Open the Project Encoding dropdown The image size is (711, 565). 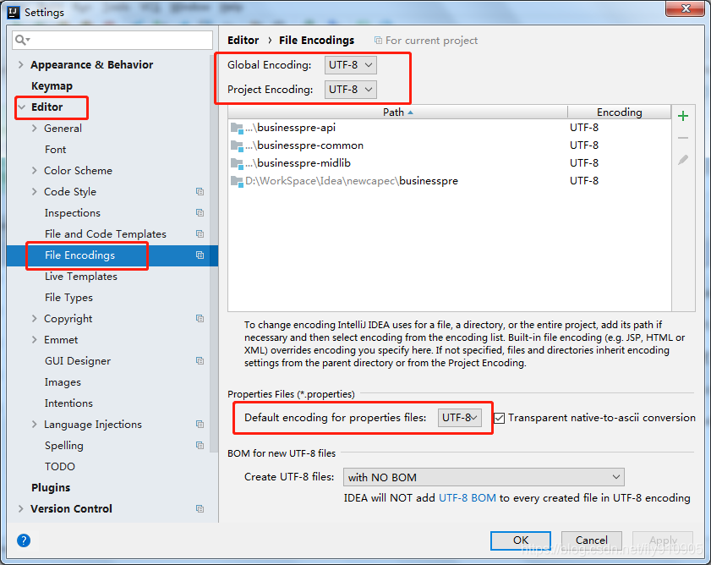tap(351, 90)
